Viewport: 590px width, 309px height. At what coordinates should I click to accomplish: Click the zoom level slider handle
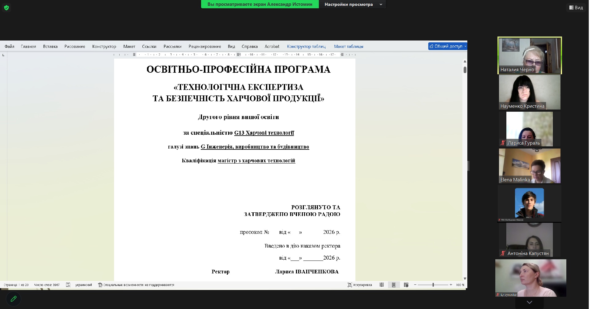(433, 285)
